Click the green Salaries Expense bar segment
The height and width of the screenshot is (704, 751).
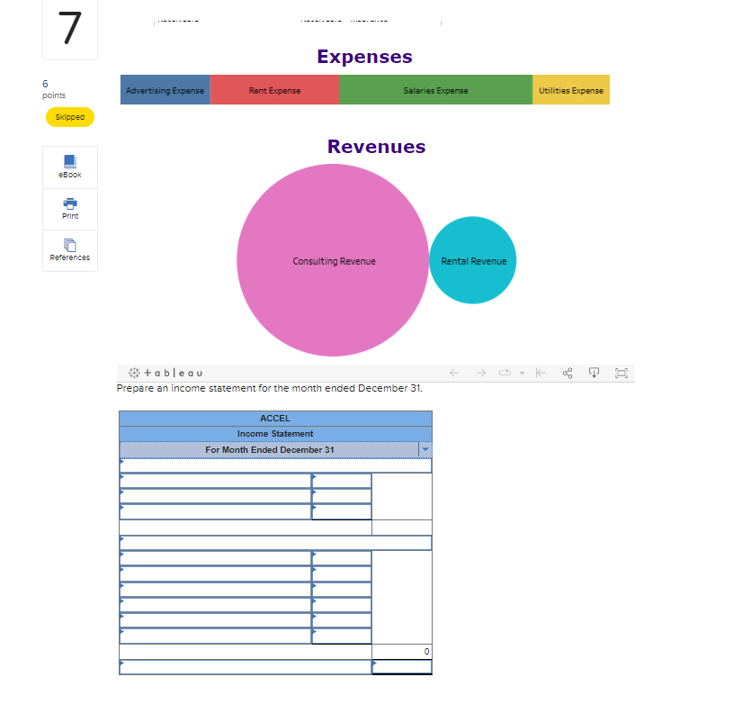435,90
